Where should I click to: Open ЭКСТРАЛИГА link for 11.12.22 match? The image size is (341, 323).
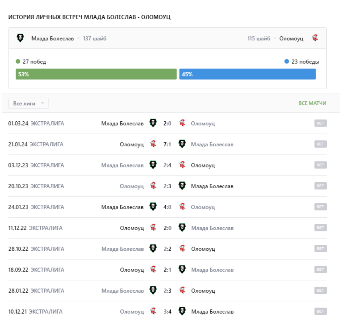pyautogui.click(x=46, y=228)
